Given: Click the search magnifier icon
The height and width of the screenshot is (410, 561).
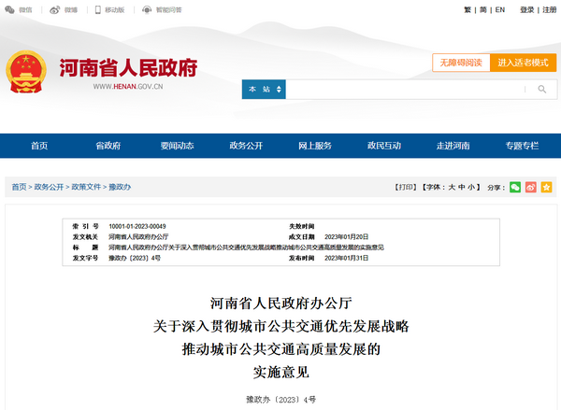Looking at the screenshot, I should coord(540,90).
